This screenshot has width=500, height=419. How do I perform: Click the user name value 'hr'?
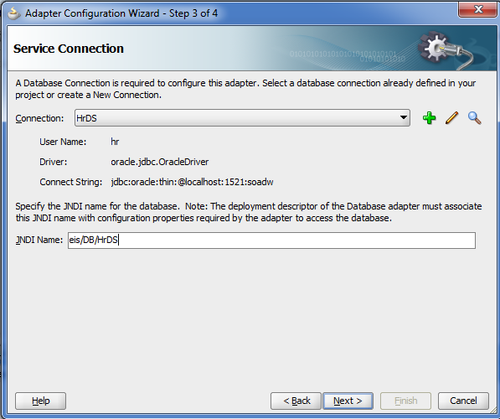(115, 142)
